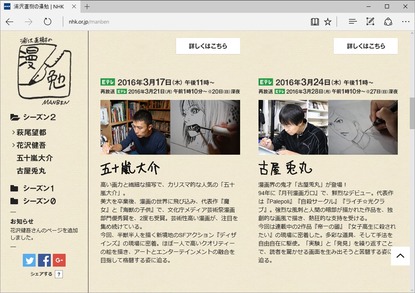Collapse the シーズン２ folder

tap(38, 117)
